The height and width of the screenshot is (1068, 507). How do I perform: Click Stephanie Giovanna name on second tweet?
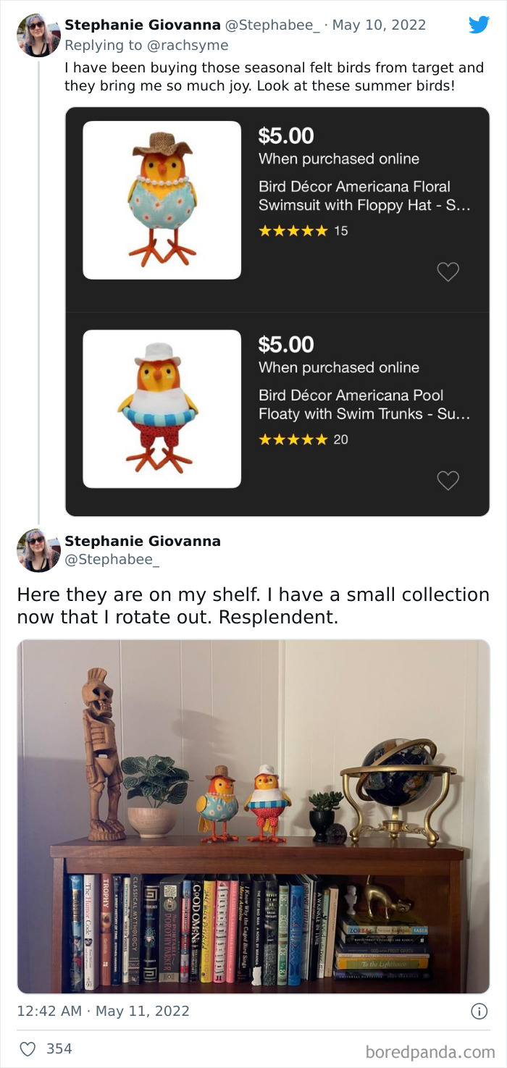coord(143,541)
